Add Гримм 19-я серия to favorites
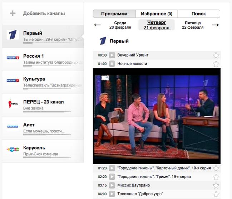 pyautogui.click(x=216, y=177)
